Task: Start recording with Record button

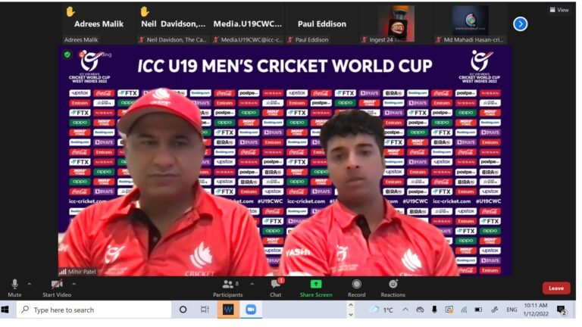Action: (x=356, y=288)
